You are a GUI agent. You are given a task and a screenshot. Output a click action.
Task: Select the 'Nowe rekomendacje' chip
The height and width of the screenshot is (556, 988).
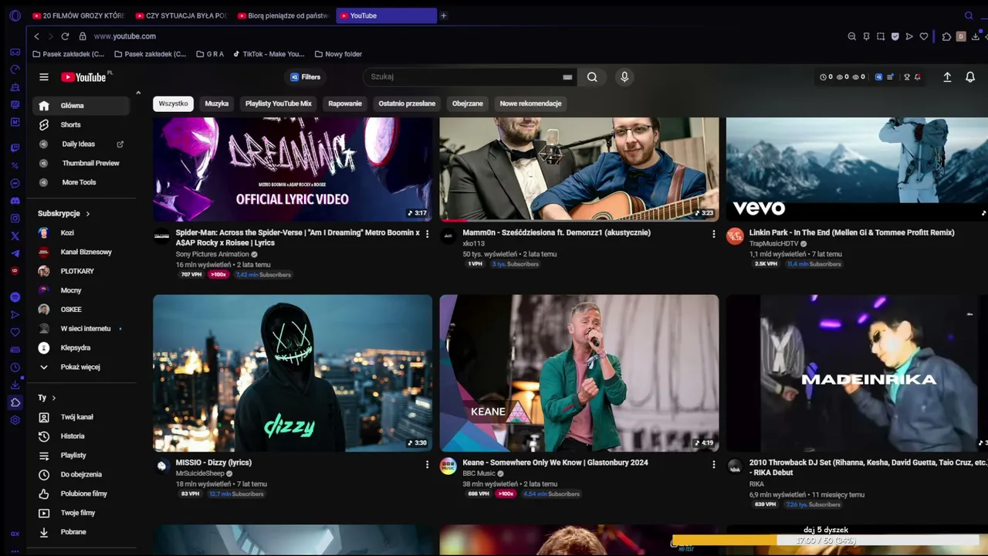[530, 103]
